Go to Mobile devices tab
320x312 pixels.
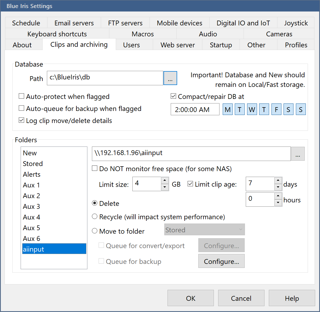[x=180, y=23]
